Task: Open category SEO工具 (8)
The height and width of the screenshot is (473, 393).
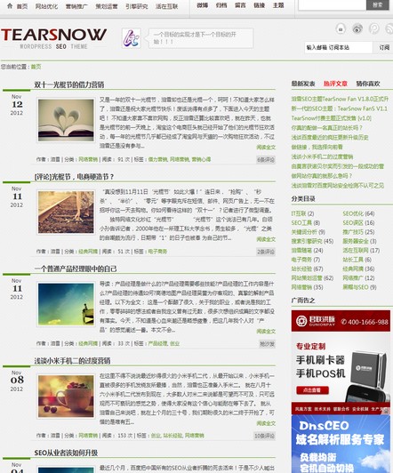Action: 306,222
